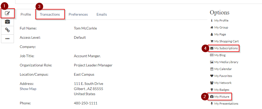The width and height of the screenshot is (262, 109).
Task: Click the chain link icon
Action: pos(7,30)
